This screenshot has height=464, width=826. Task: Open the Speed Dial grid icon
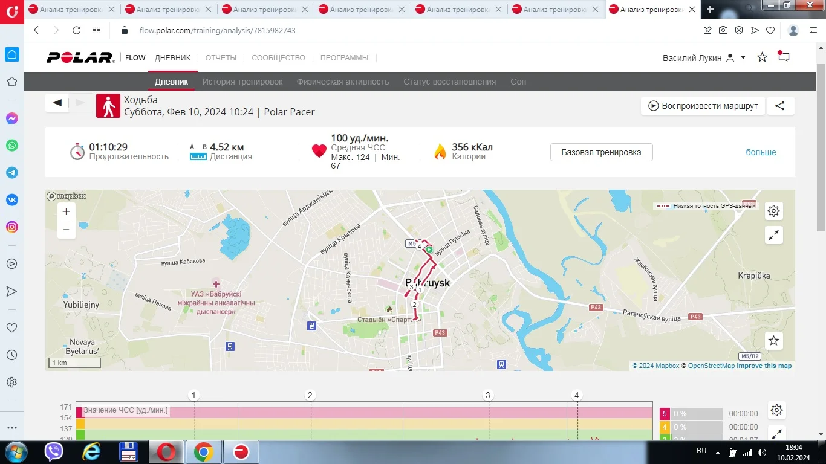pyautogui.click(x=97, y=30)
